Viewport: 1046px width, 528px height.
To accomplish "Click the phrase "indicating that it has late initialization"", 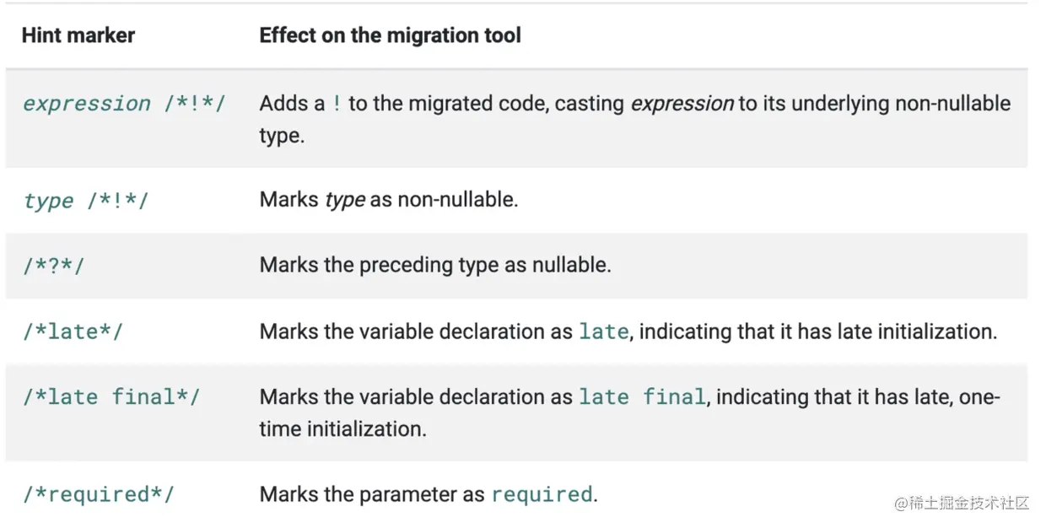I will coord(817,331).
